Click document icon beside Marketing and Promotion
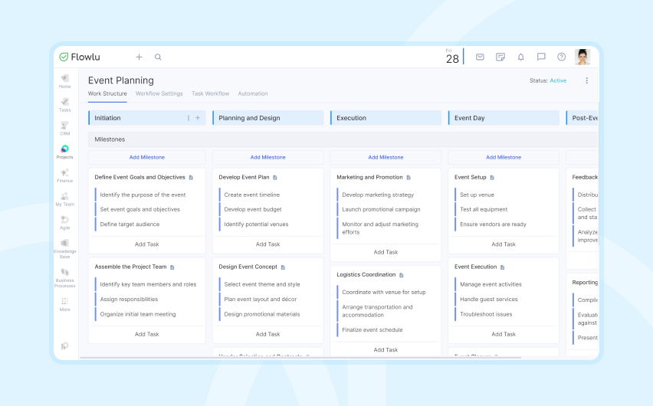Image resolution: width=653 pixels, height=406 pixels. coord(409,178)
